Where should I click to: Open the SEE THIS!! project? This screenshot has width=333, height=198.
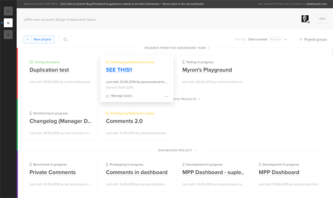[x=119, y=70]
